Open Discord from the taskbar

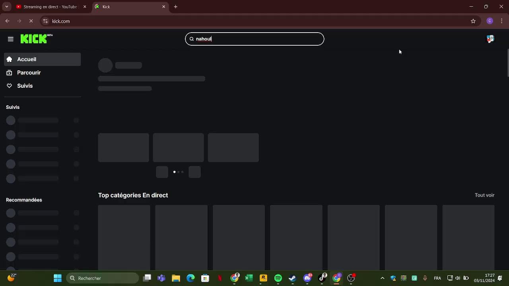(307, 278)
